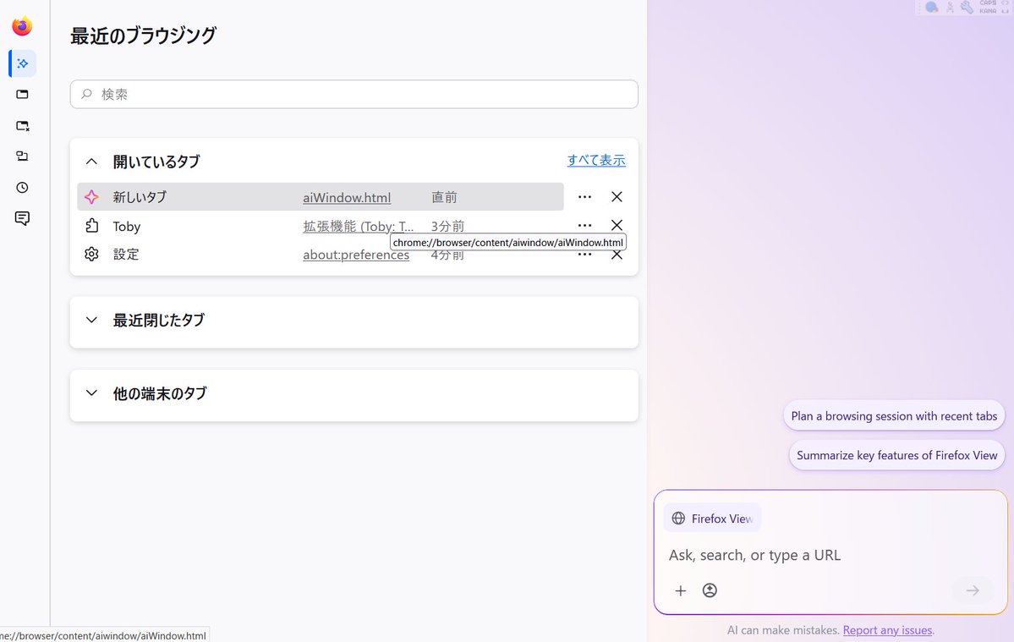Viewport: 1014px width, 642px height.
Task: Click the magnifier icon in the search box
Action: tap(86, 95)
